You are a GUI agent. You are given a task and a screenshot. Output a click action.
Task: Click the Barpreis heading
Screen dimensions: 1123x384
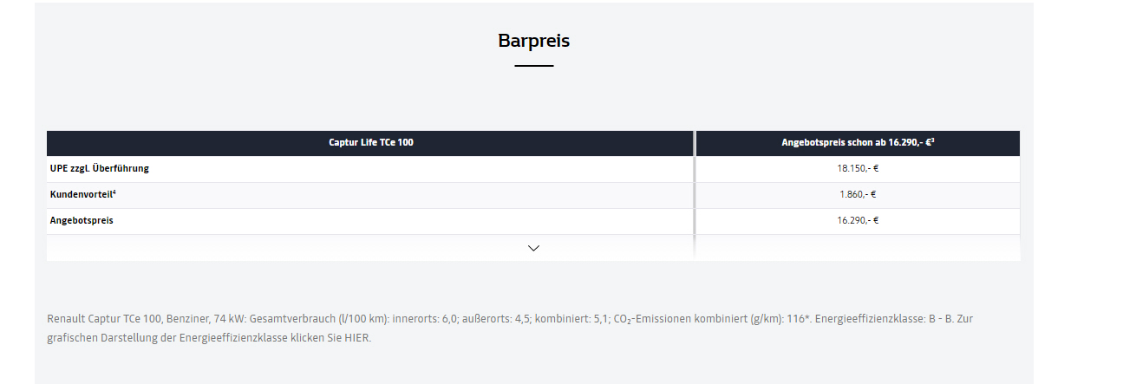coord(533,41)
